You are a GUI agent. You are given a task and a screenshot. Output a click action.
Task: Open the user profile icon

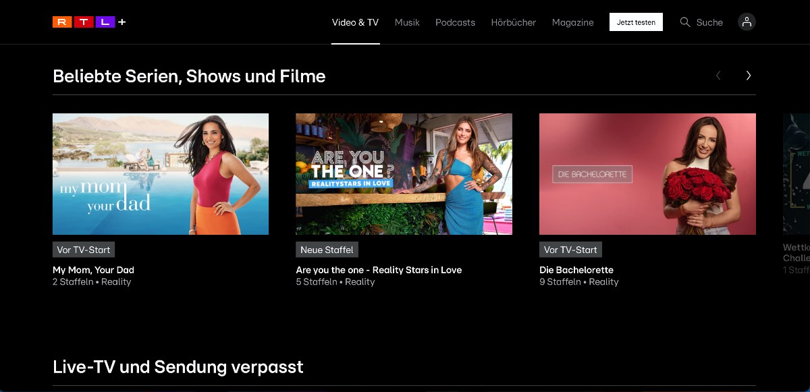coord(747,22)
